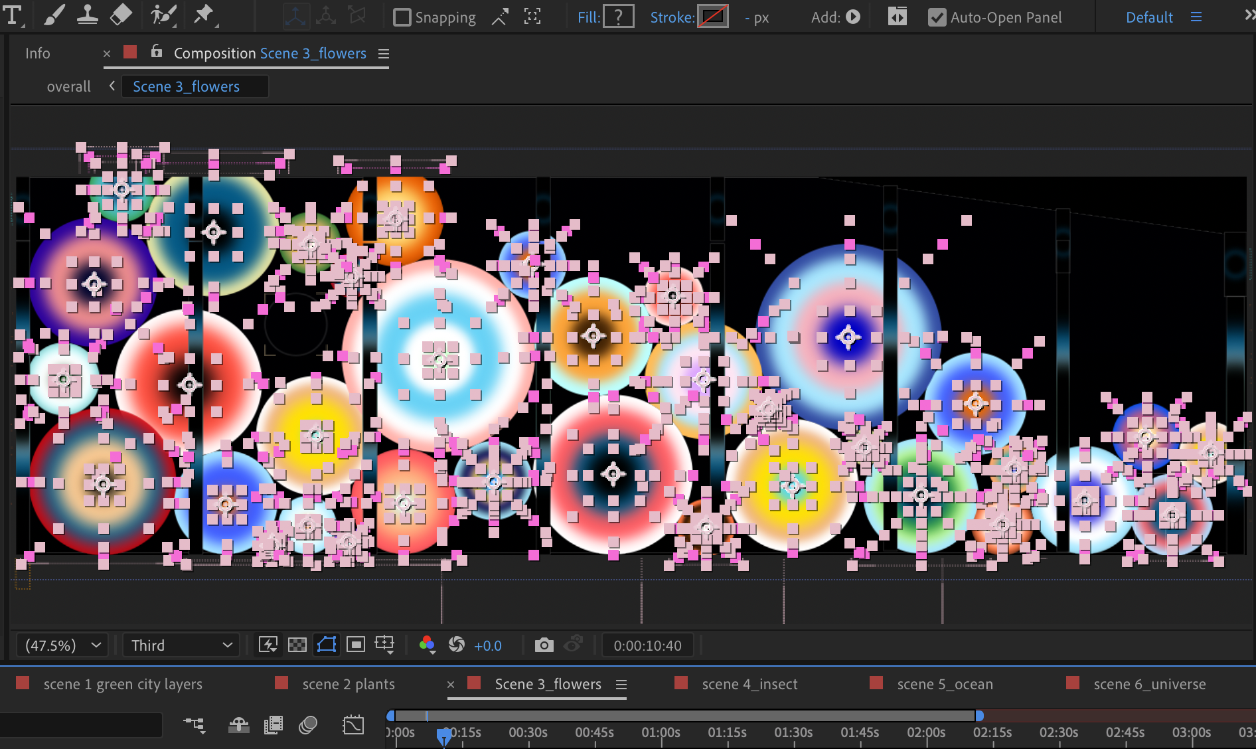Open the scene 2 plants tab
This screenshot has width=1256, height=749.
[x=348, y=684]
